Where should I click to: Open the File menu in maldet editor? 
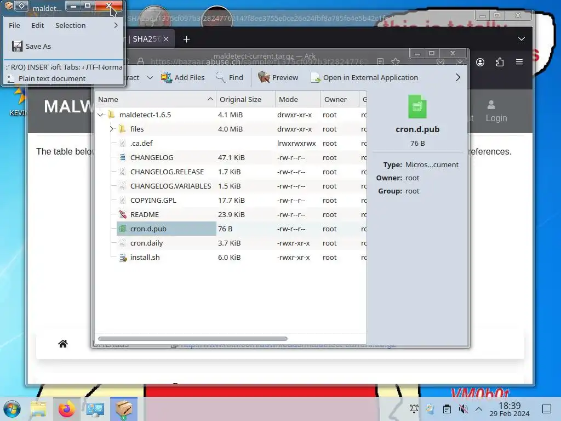tap(14, 25)
